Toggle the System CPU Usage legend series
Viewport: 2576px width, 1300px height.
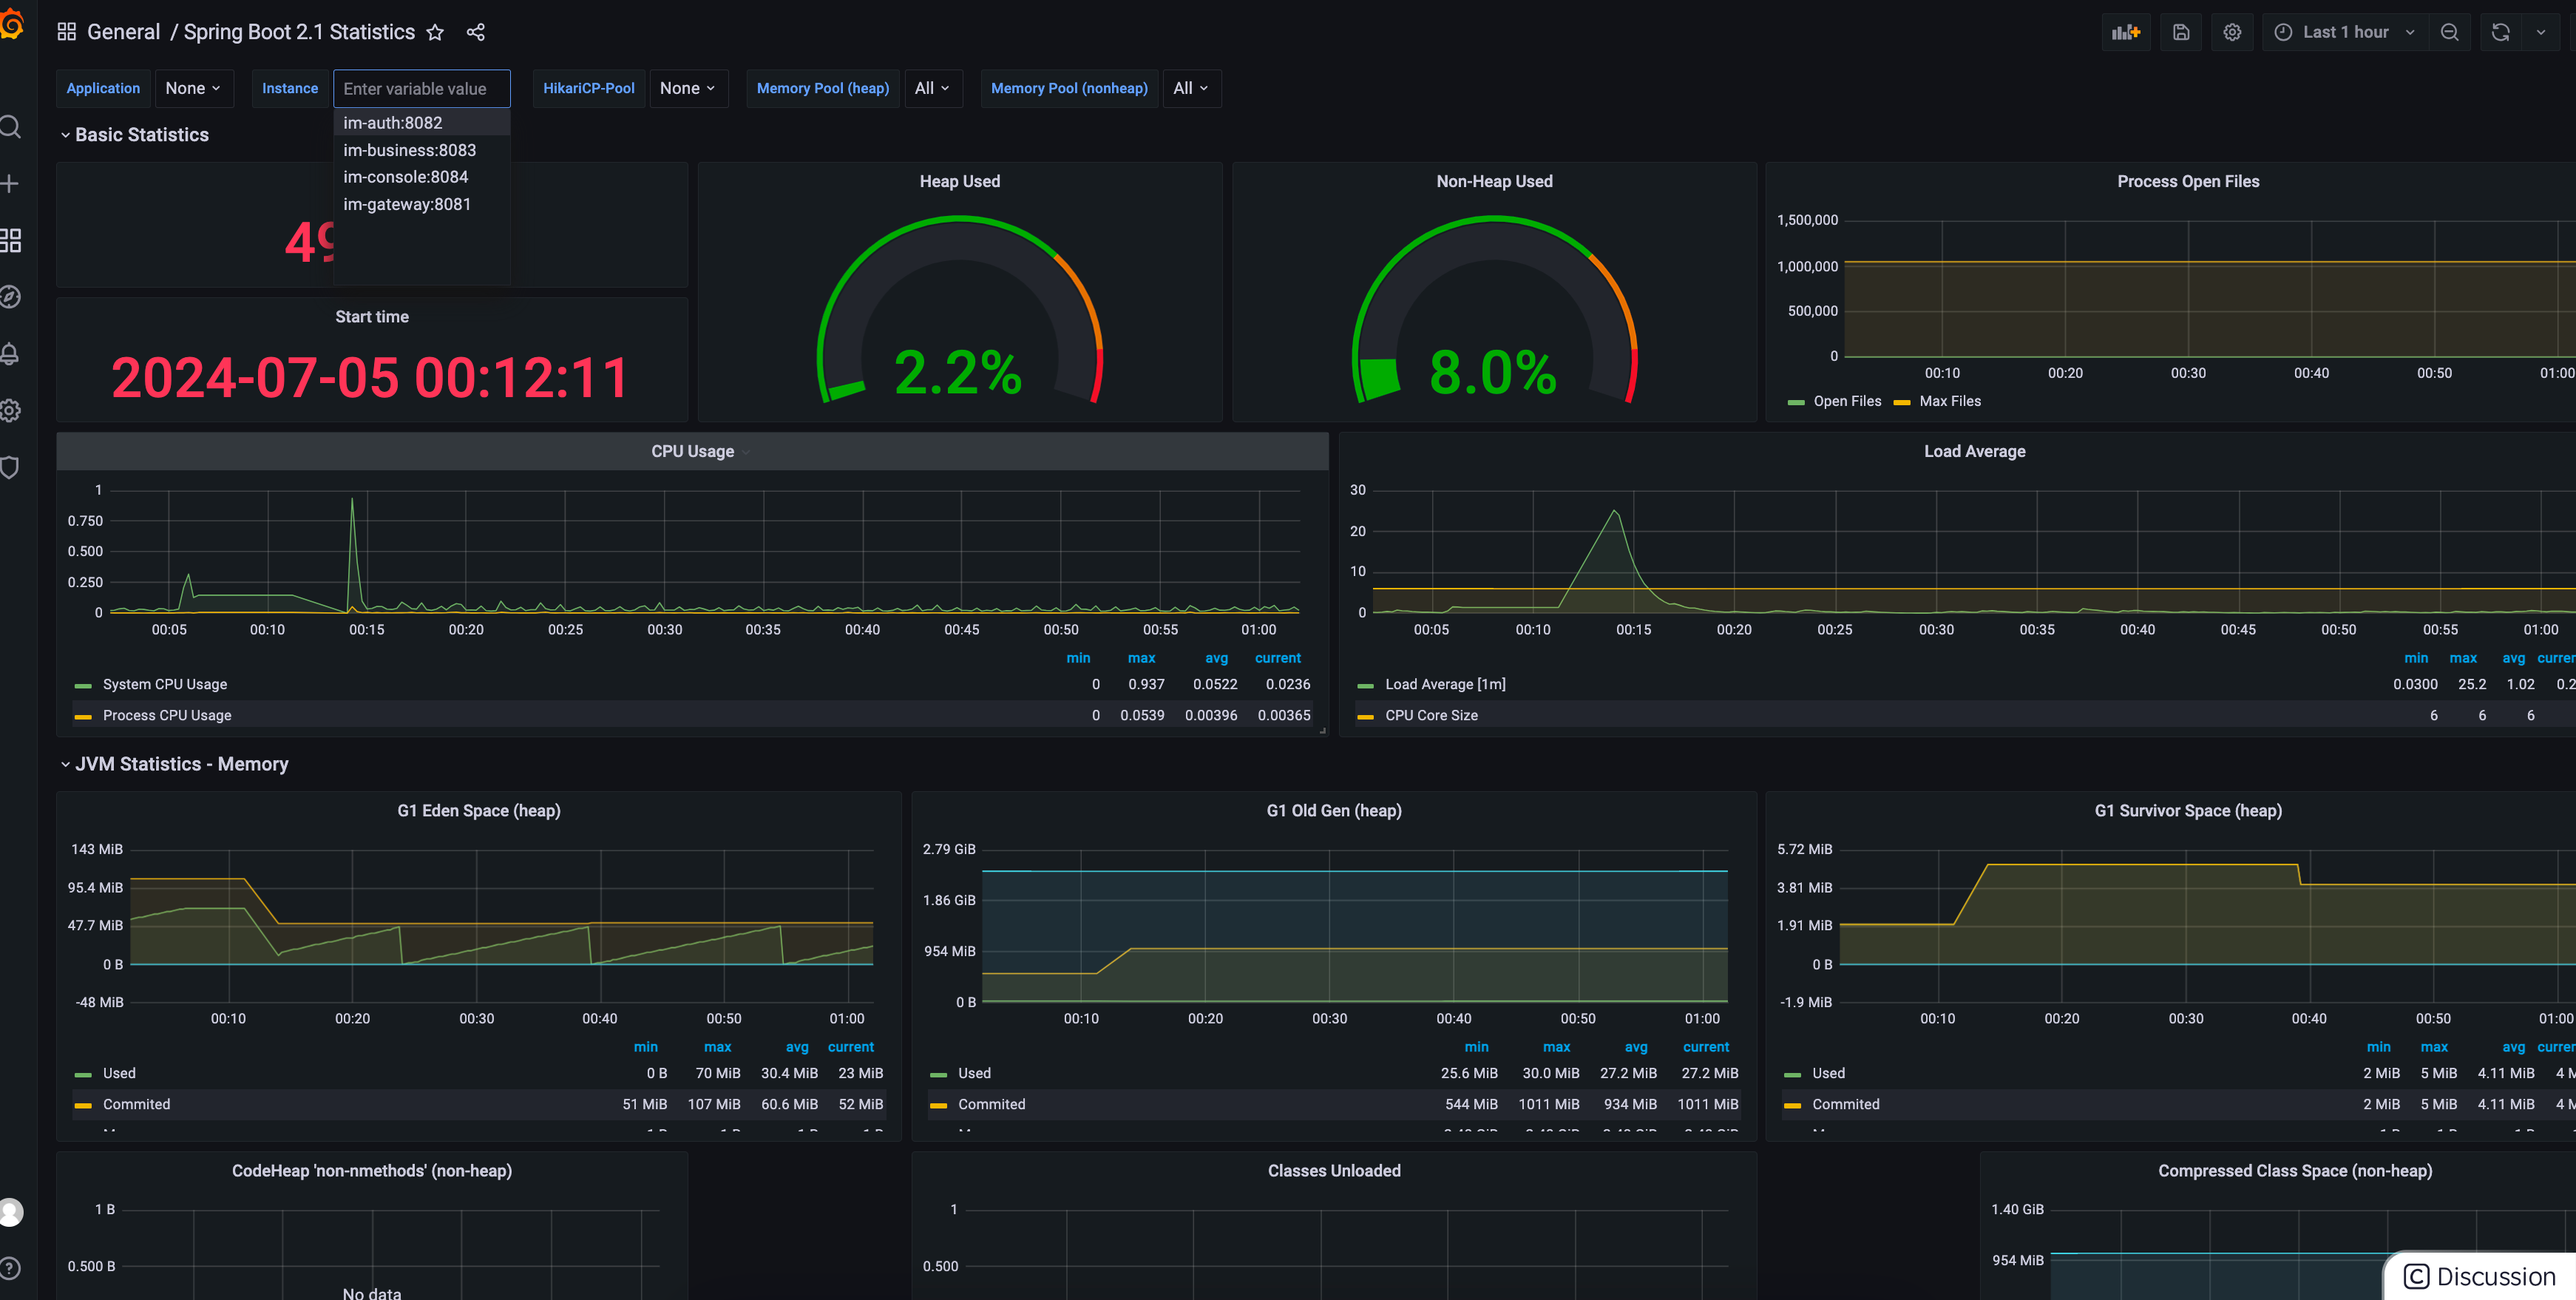click(165, 684)
